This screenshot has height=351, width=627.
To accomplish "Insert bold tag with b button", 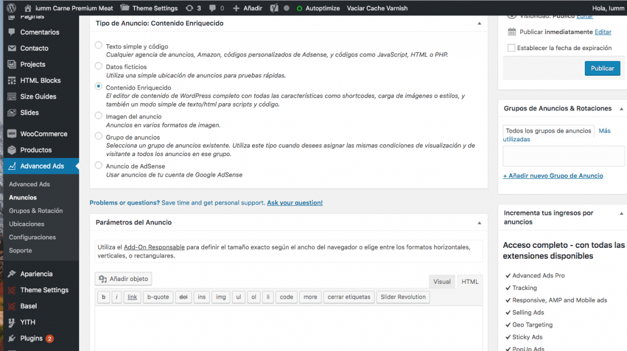I will pos(104,297).
